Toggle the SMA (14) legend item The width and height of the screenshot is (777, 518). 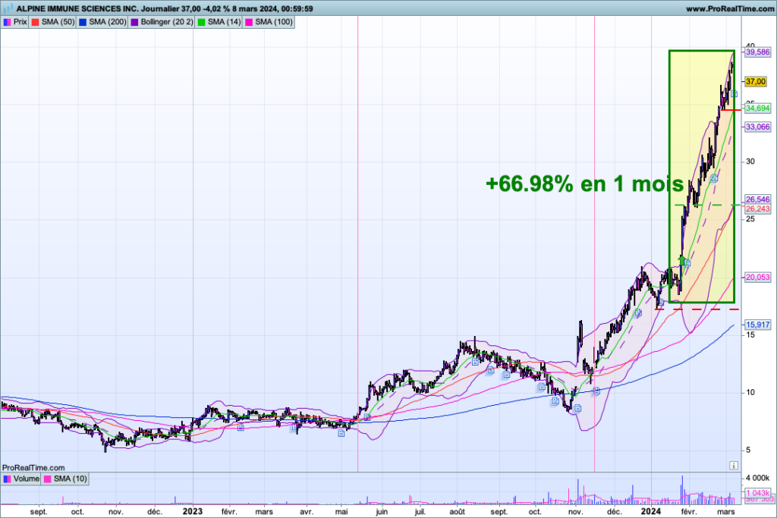click(219, 22)
